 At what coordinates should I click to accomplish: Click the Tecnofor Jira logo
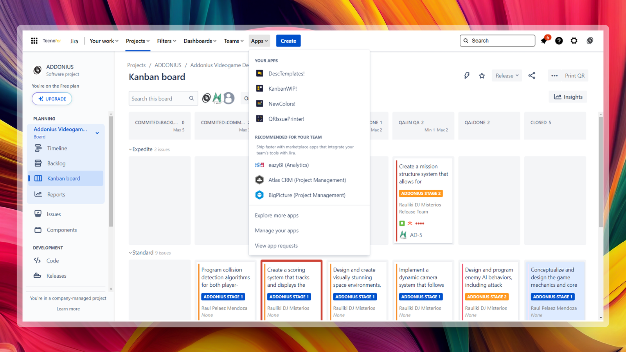(60, 41)
